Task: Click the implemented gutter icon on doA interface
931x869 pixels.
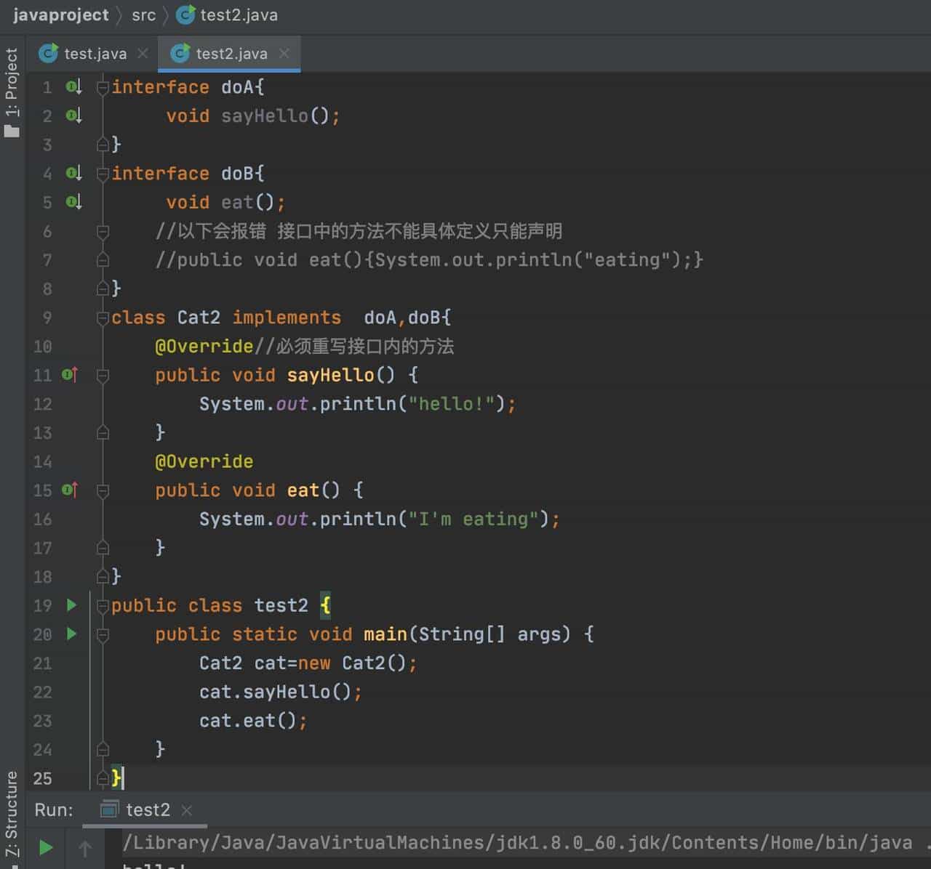Action: (x=73, y=87)
